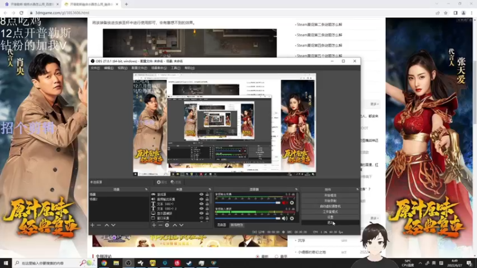Hide the 游戏源 source with eye icon
The width and height of the screenshot is (477, 268).
tap(202, 195)
